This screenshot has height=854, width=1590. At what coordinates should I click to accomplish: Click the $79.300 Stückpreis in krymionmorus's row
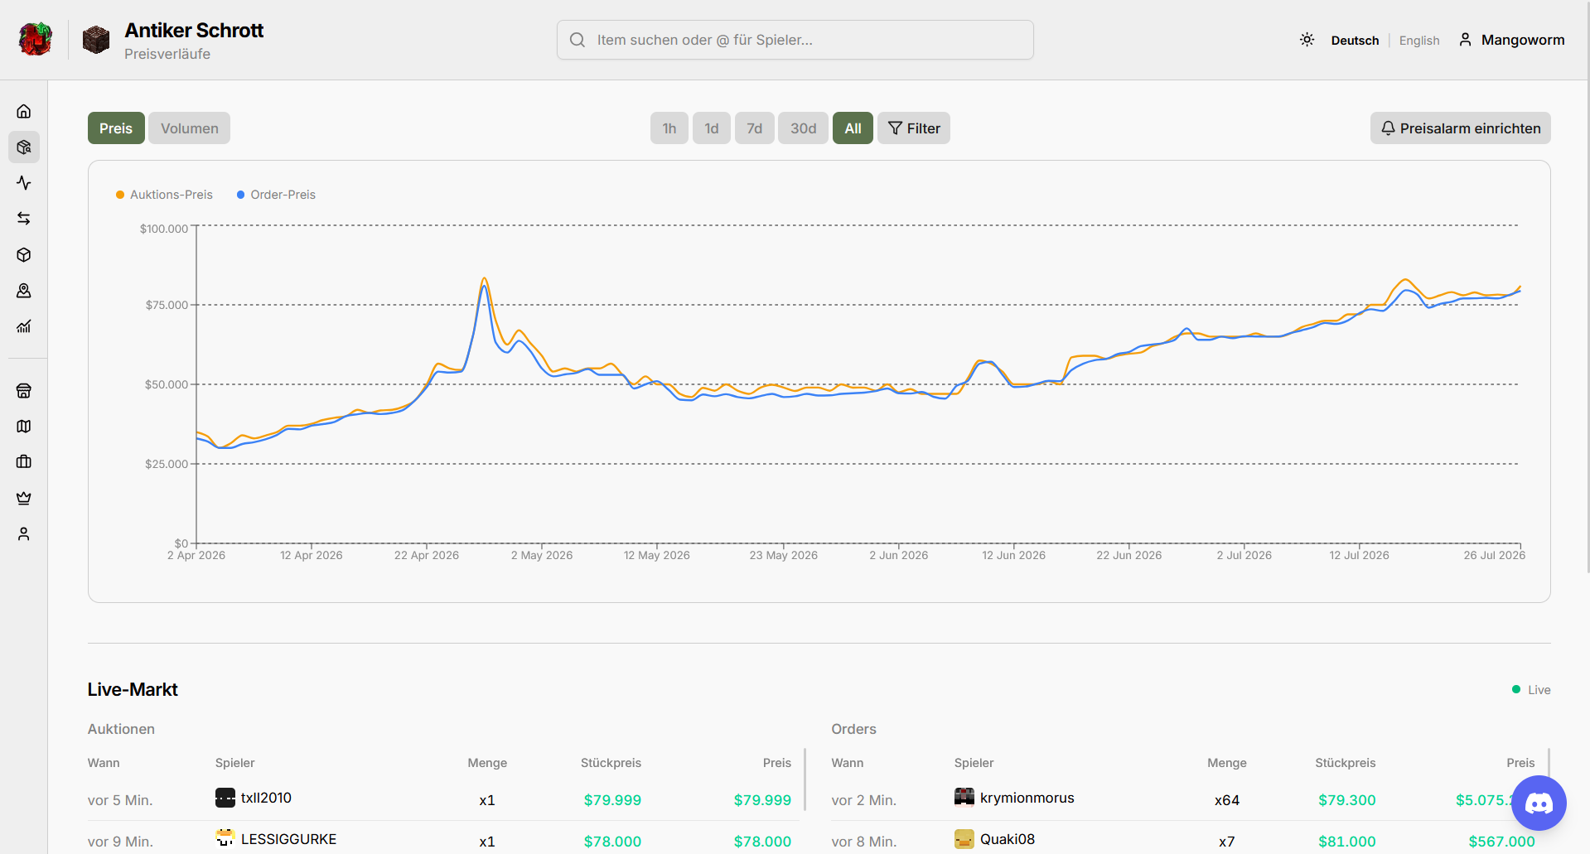pos(1347,800)
